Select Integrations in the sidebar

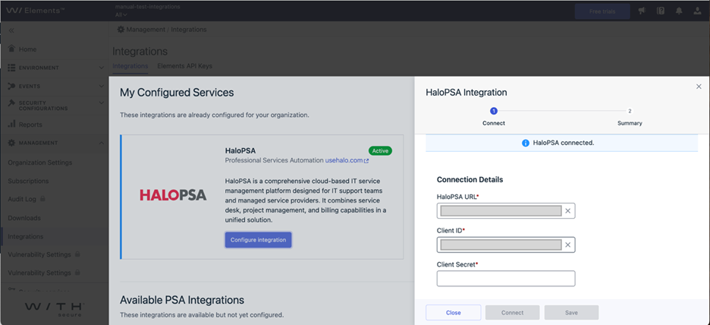click(25, 236)
